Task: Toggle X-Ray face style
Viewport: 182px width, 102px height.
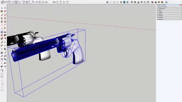Action: (107, 2)
